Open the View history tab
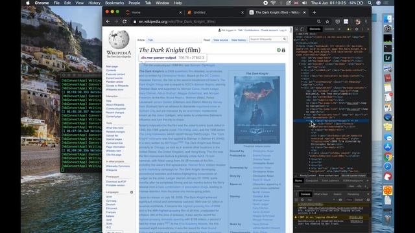This screenshot has width=415, height=233. point(239,40)
